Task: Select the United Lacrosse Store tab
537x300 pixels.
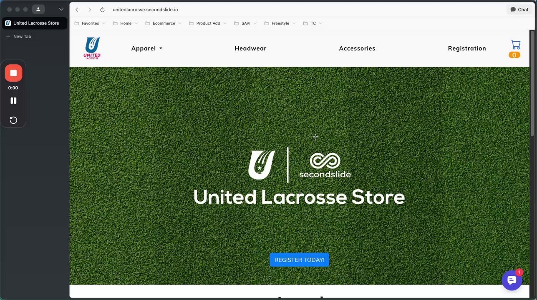Action: [35, 23]
